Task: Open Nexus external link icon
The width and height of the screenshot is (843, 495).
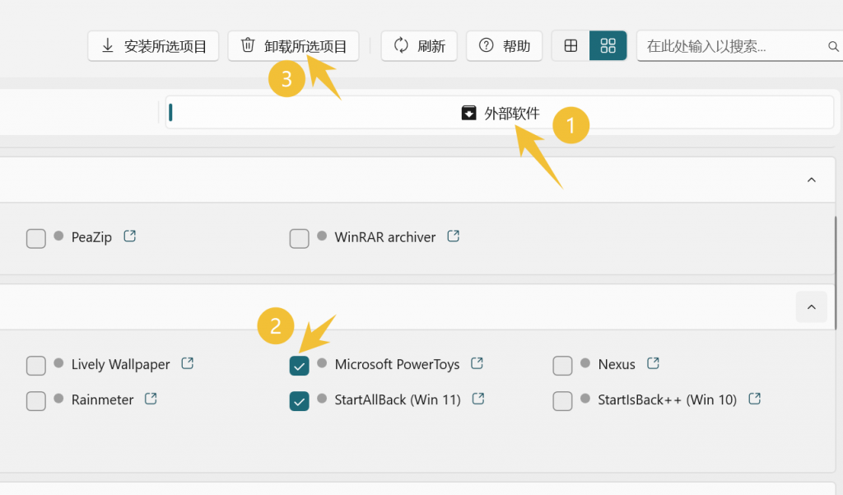Action: [x=653, y=363]
